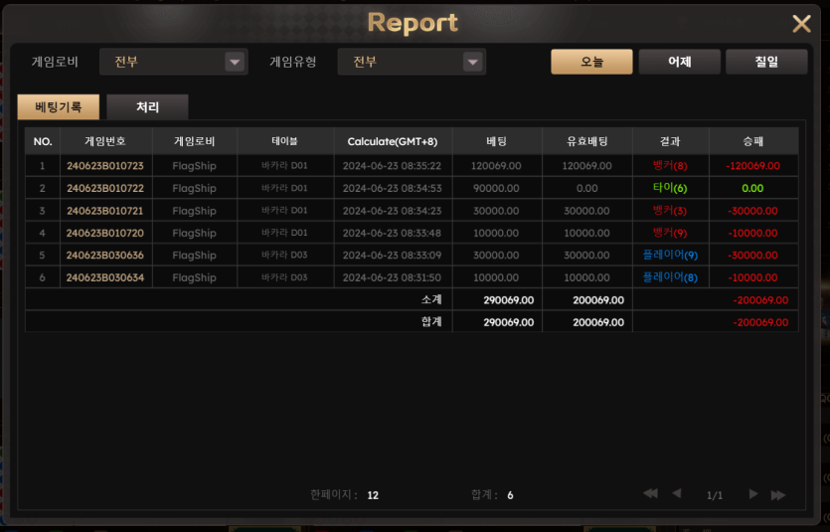This screenshot has height=532, width=830.
Task: Open the 게임유형 dropdown arrow
Action: [473, 62]
